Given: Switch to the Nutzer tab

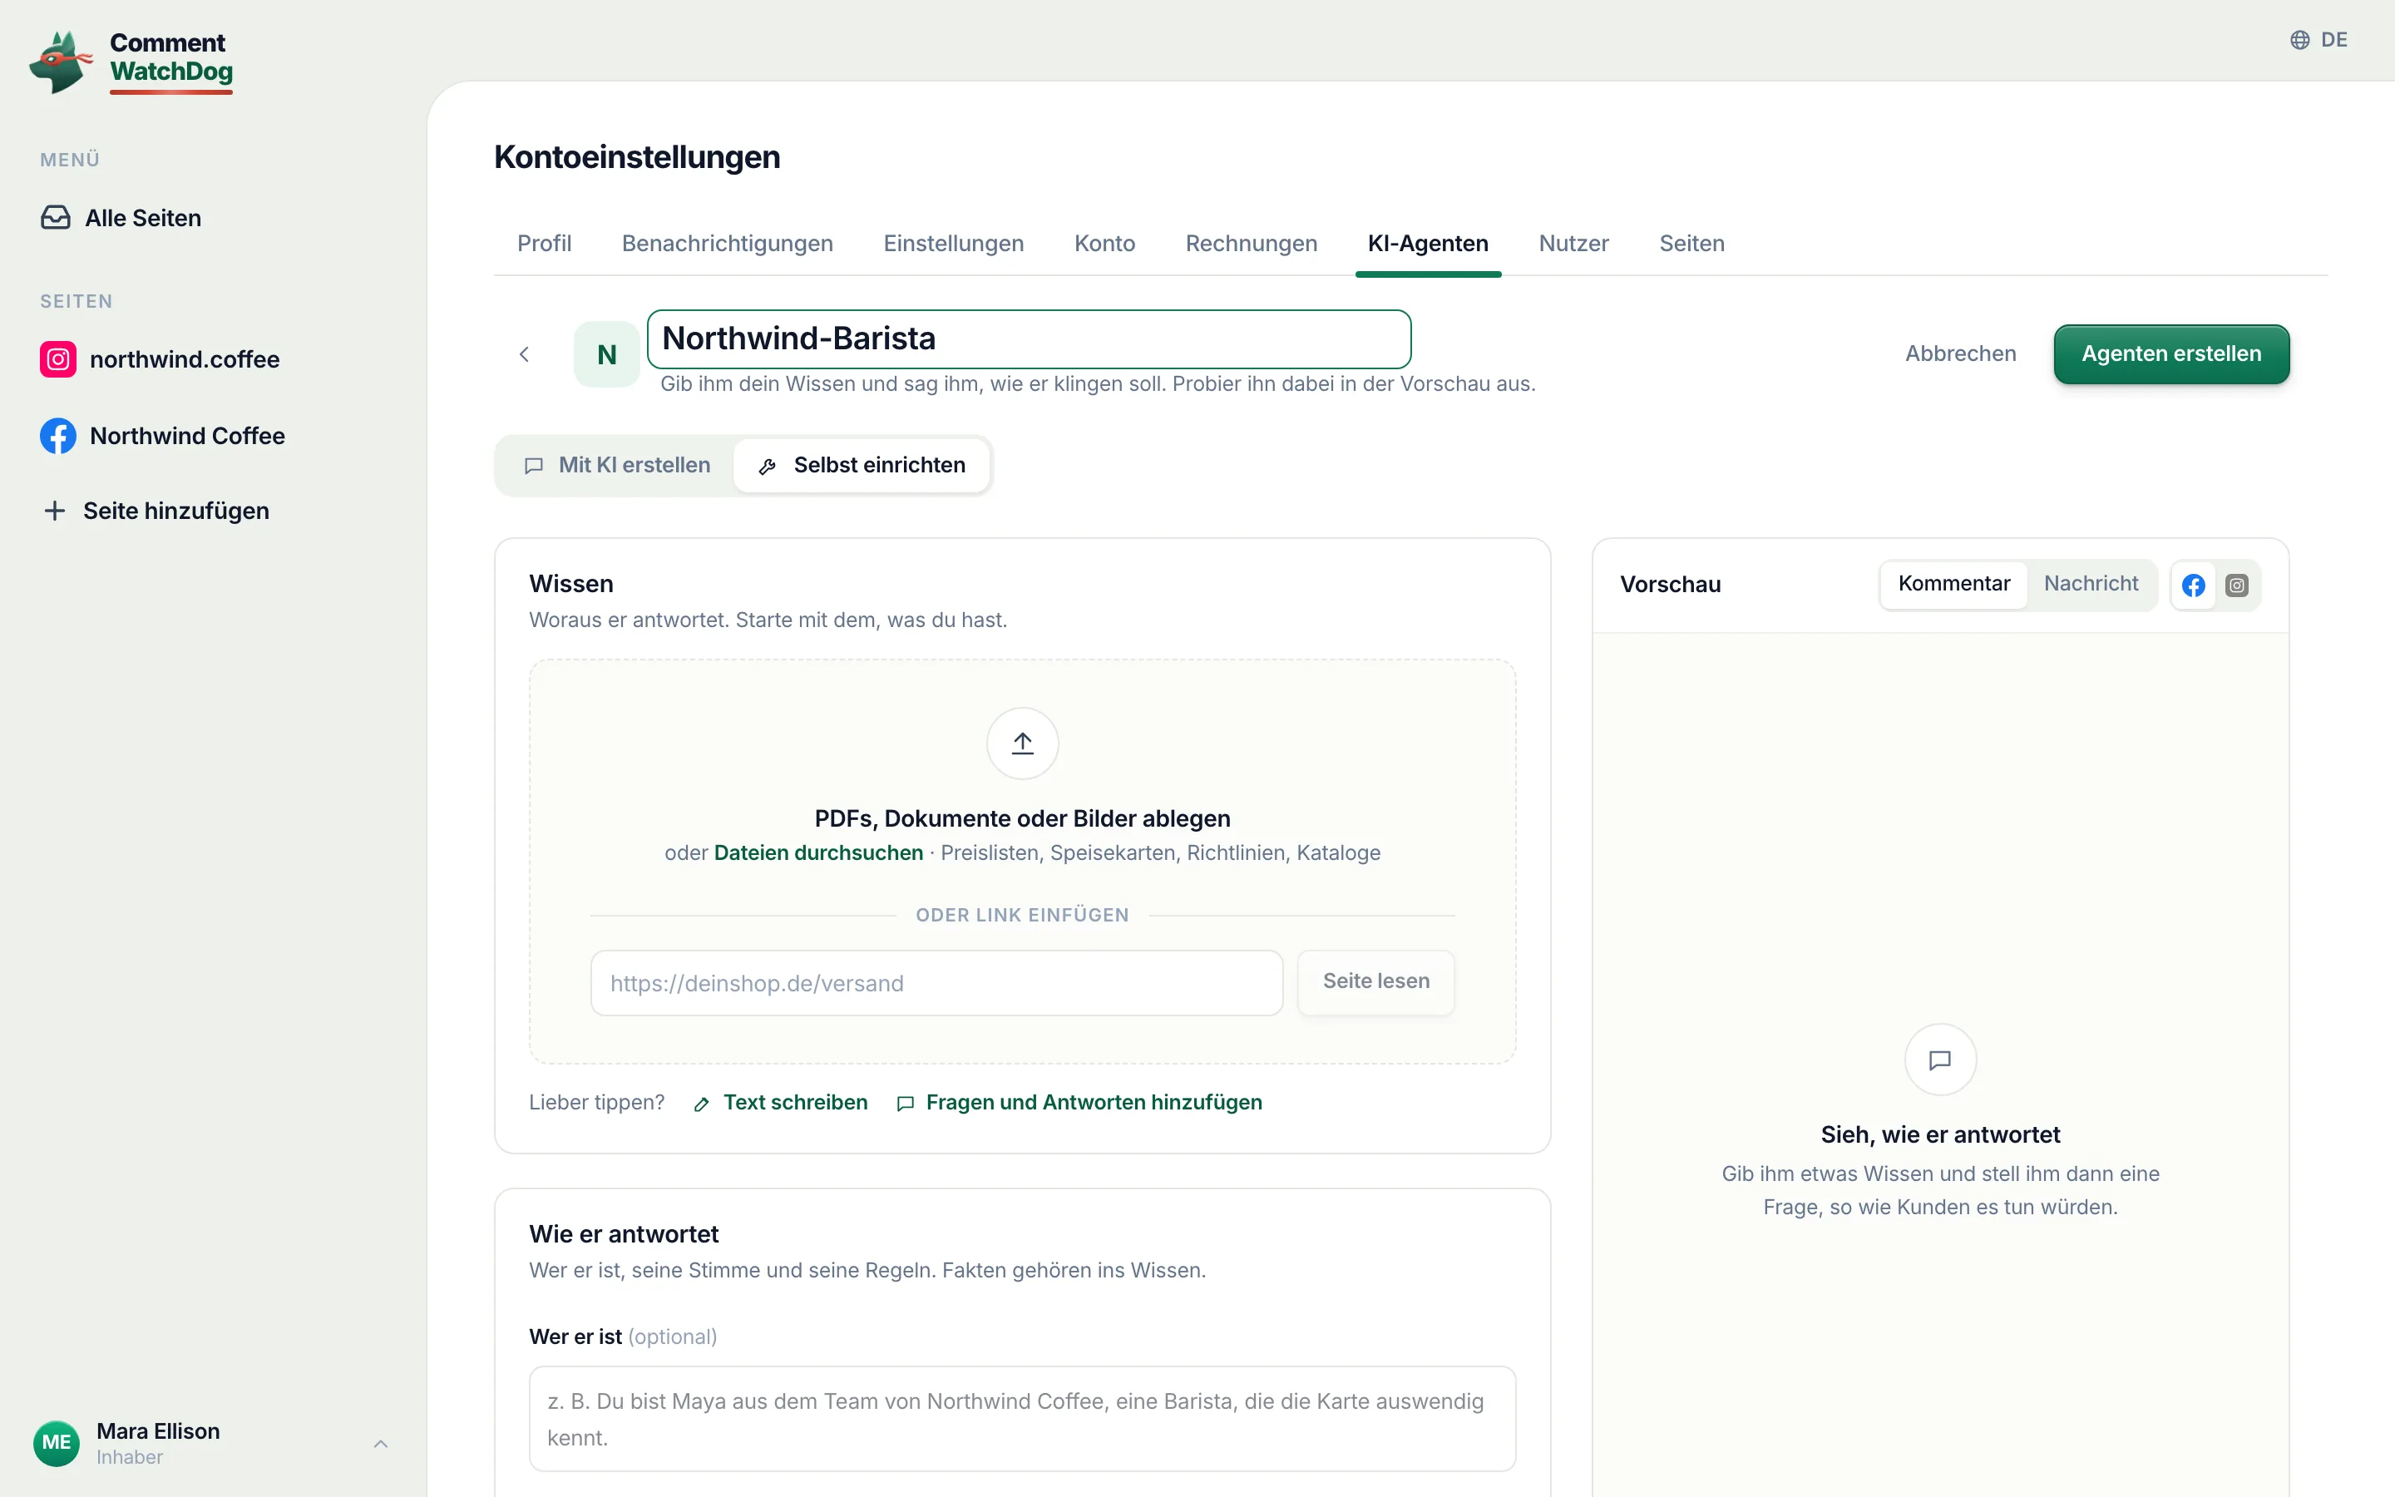Looking at the screenshot, I should 1573,244.
